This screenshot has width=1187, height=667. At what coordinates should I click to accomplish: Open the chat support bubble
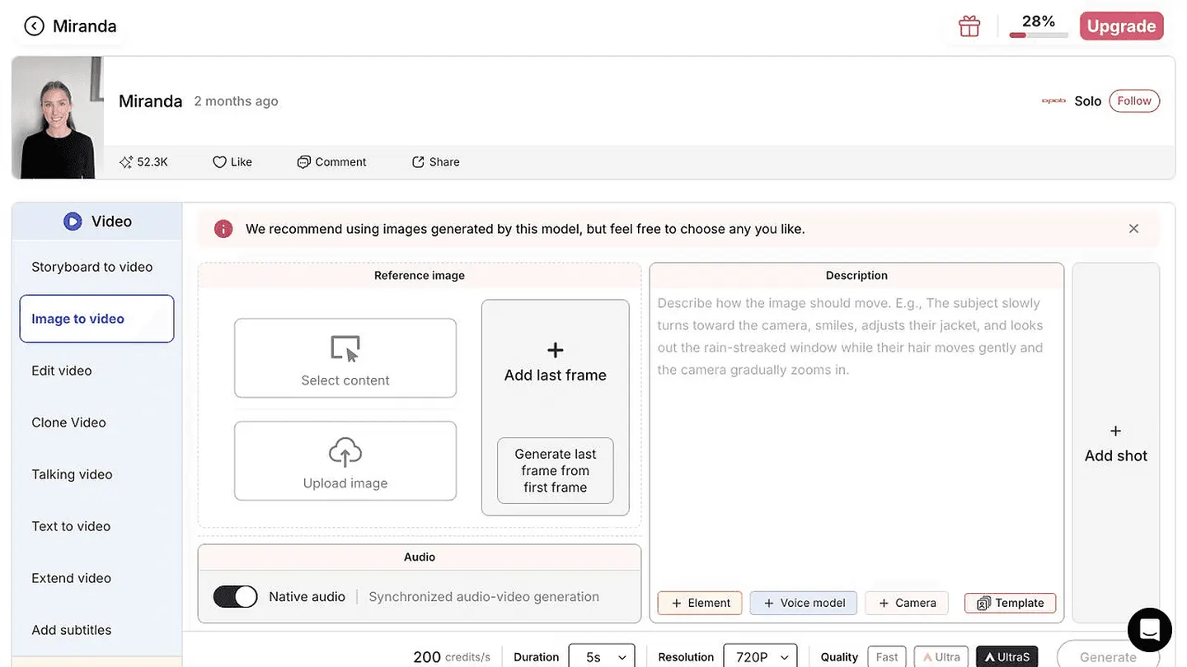click(x=1150, y=630)
